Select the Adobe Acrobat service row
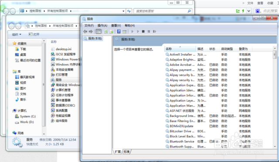 coord(208,65)
